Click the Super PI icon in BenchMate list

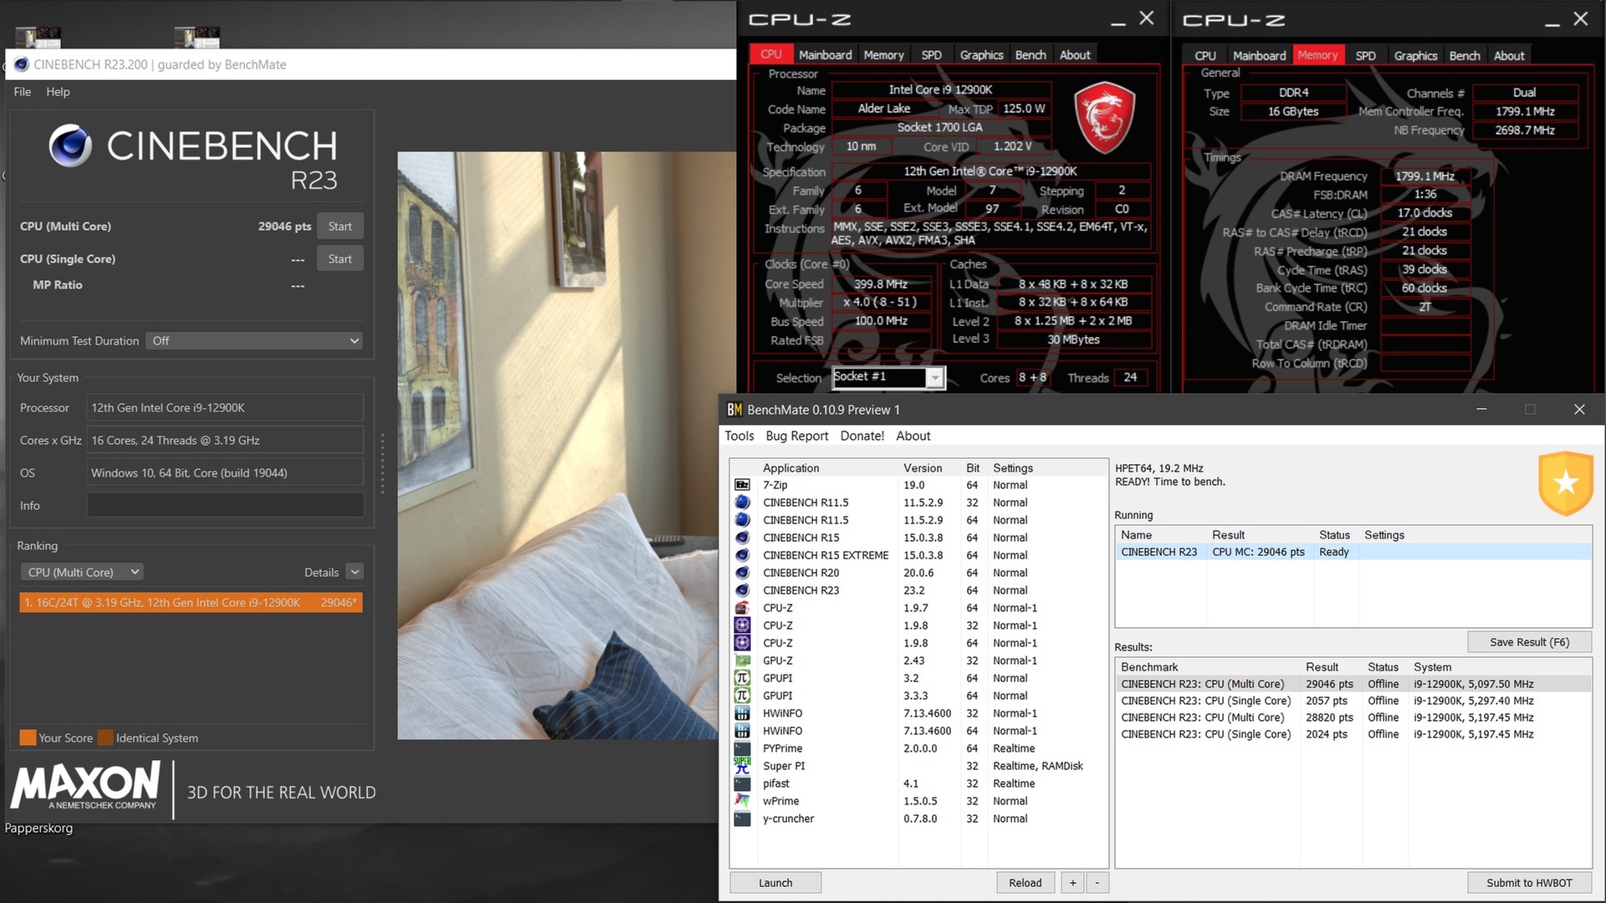[742, 766]
